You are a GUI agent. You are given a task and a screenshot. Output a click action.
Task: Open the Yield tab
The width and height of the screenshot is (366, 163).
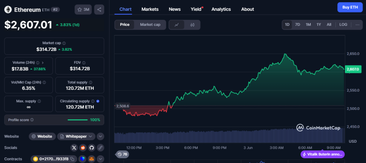point(196,9)
